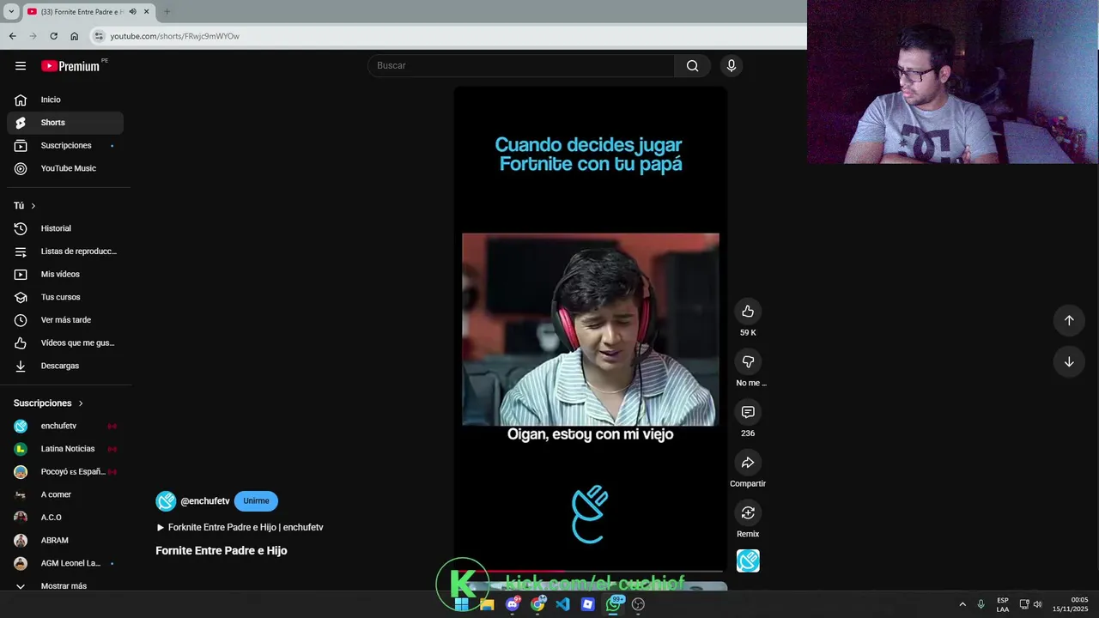Open Tus cursos in the sidebar
The height and width of the screenshot is (618, 1099).
point(65,297)
